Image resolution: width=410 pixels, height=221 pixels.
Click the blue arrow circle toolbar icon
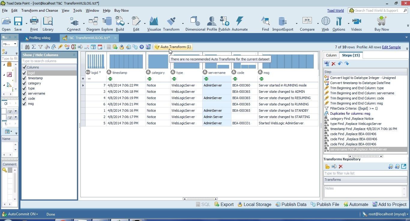coord(141,47)
